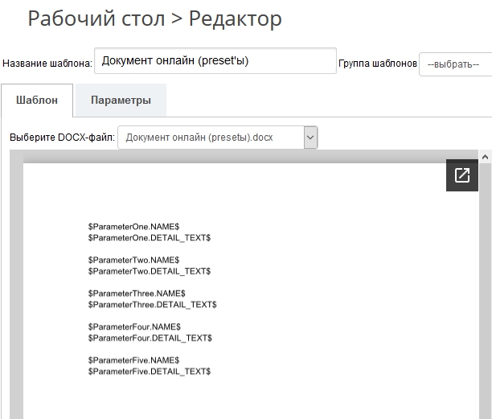
Task: Click the Редактор breadcrumb heading
Action: pos(235,19)
